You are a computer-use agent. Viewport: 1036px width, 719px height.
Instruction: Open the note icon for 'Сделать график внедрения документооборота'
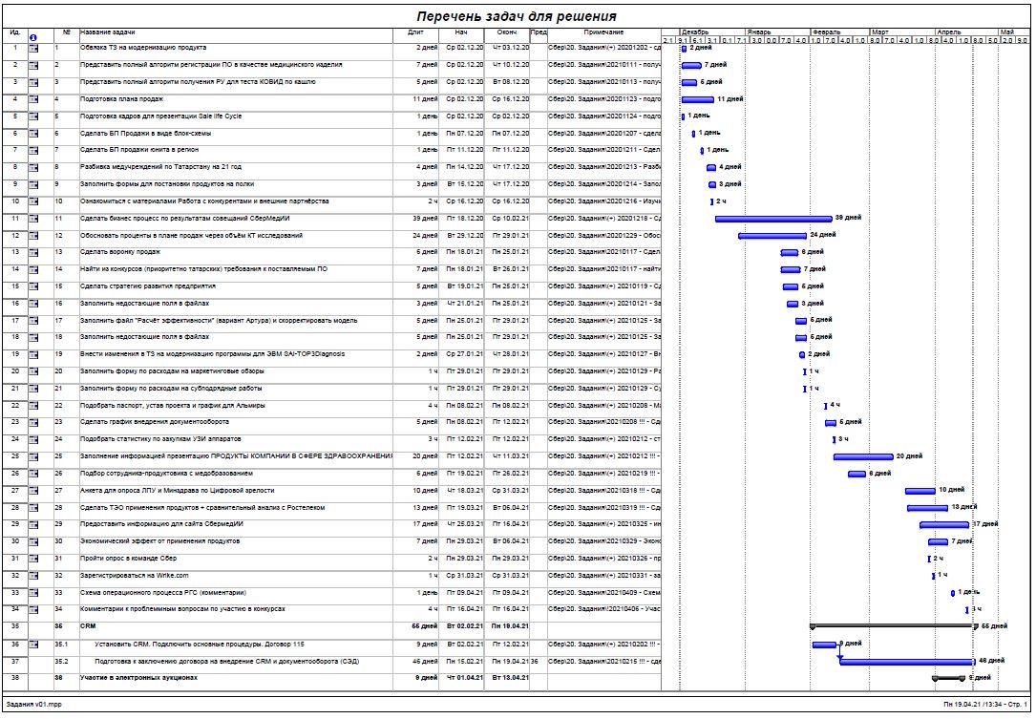pos(33,422)
